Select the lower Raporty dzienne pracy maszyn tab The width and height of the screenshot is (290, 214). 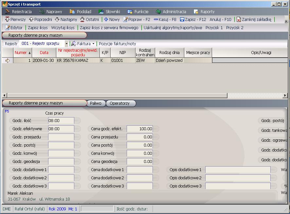pos(45,103)
